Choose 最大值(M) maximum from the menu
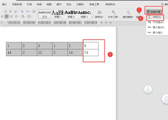This screenshot has height=120, width=168. click(x=156, y=27)
